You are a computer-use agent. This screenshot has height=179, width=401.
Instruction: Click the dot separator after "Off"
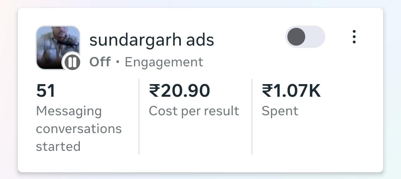118,62
